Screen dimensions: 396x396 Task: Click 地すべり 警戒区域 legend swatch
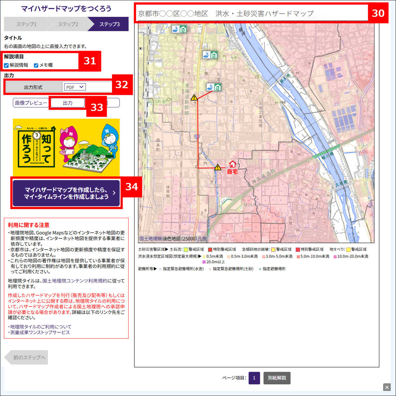348,250
